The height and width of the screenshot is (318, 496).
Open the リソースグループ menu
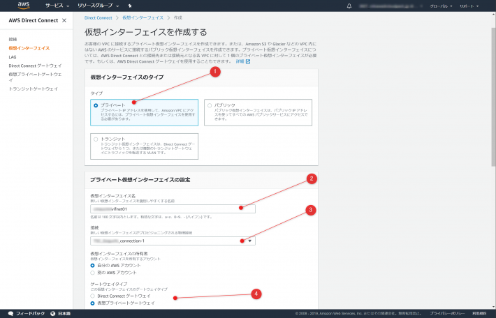point(98,6)
